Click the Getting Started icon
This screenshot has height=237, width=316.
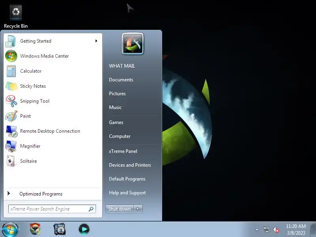[x=11, y=41]
